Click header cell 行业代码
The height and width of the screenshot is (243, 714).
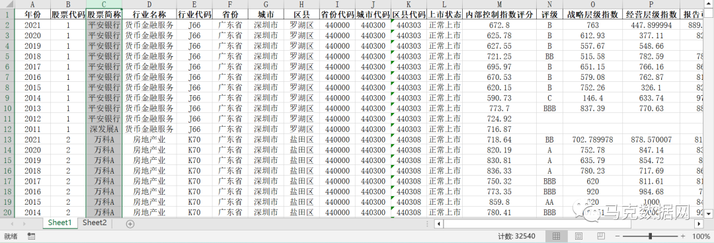click(194, 14)
